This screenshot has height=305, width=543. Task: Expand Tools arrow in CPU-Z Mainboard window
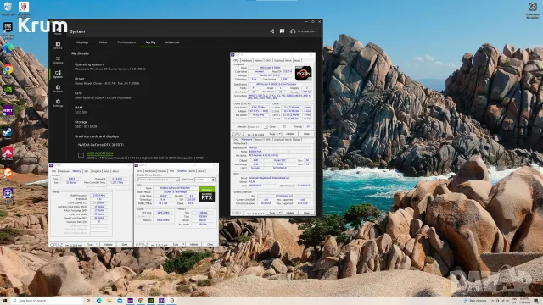pyautogui.click(x=279, y=213)
